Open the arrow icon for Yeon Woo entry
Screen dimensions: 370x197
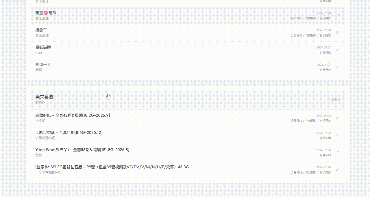[337, 152]
